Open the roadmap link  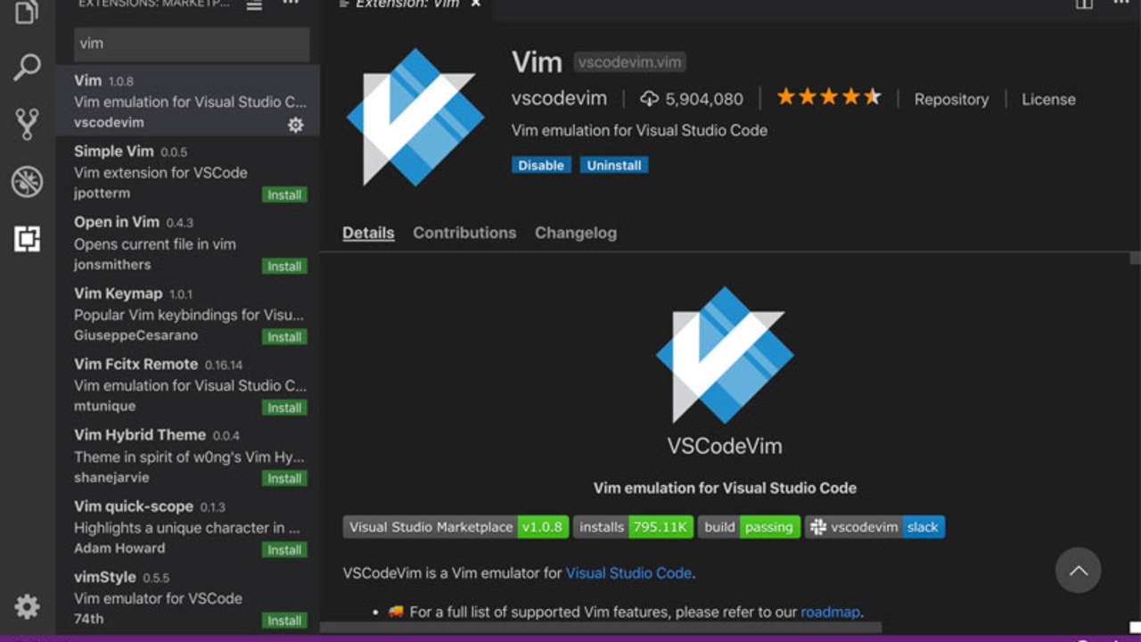click(x=830, y=612)
